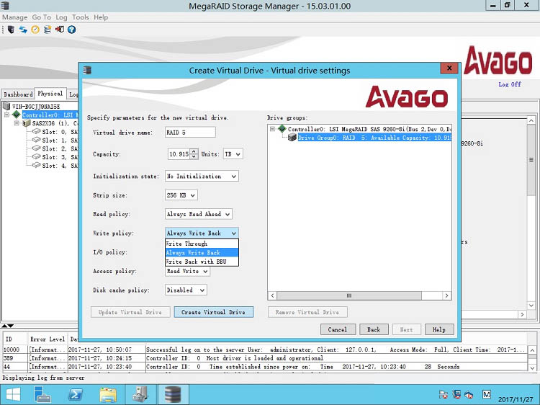Open Server Manager from the taskbar
540x405 pixels.
point(42,394)
